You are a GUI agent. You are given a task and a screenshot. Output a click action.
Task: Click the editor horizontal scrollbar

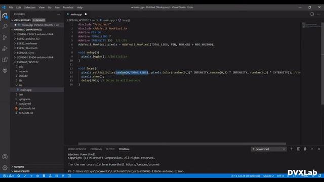pos(182,144)
